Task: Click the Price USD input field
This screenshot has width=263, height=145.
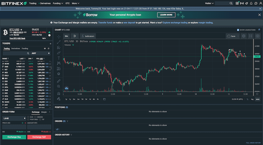Action: click(14, 127)
